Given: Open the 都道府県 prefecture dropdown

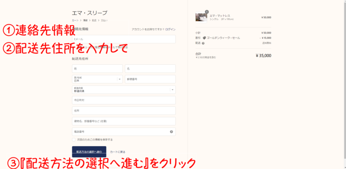Looking at the screenshot, I should pos(124,89).
